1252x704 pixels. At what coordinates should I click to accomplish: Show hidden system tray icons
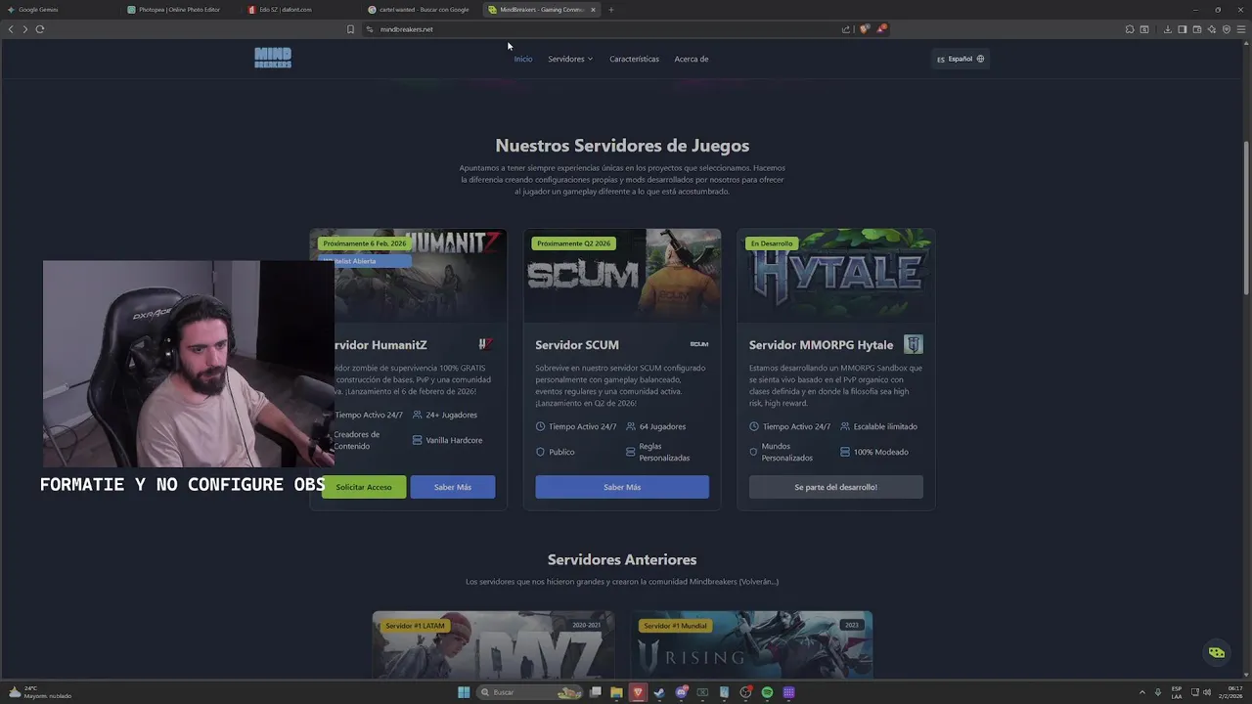coord(1141,692)
